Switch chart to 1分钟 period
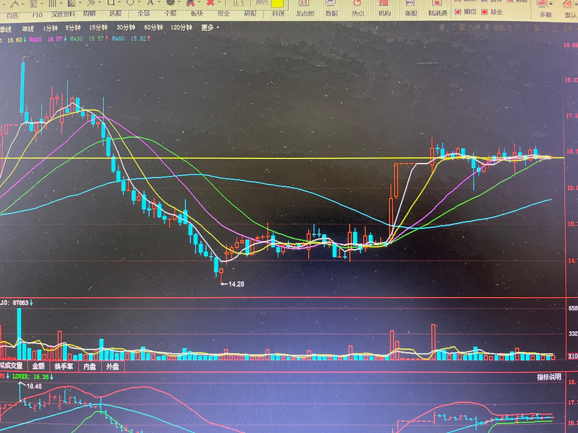Screen dimensions: 578x433 coord(50,28)
